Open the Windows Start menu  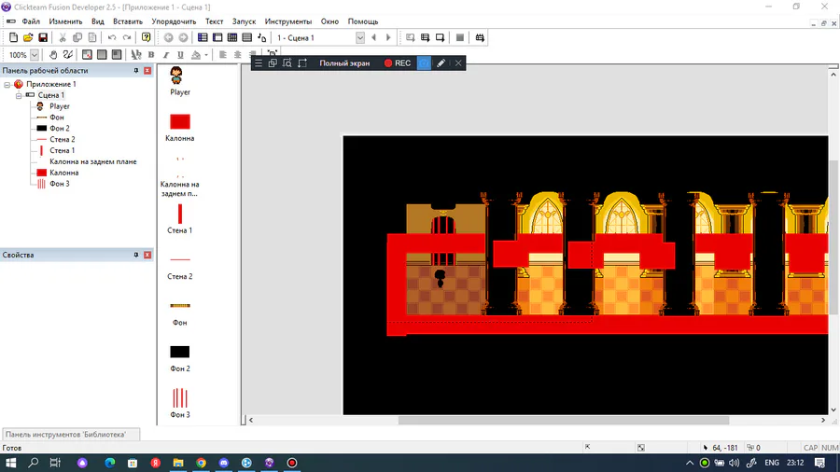tap(10, 463)
